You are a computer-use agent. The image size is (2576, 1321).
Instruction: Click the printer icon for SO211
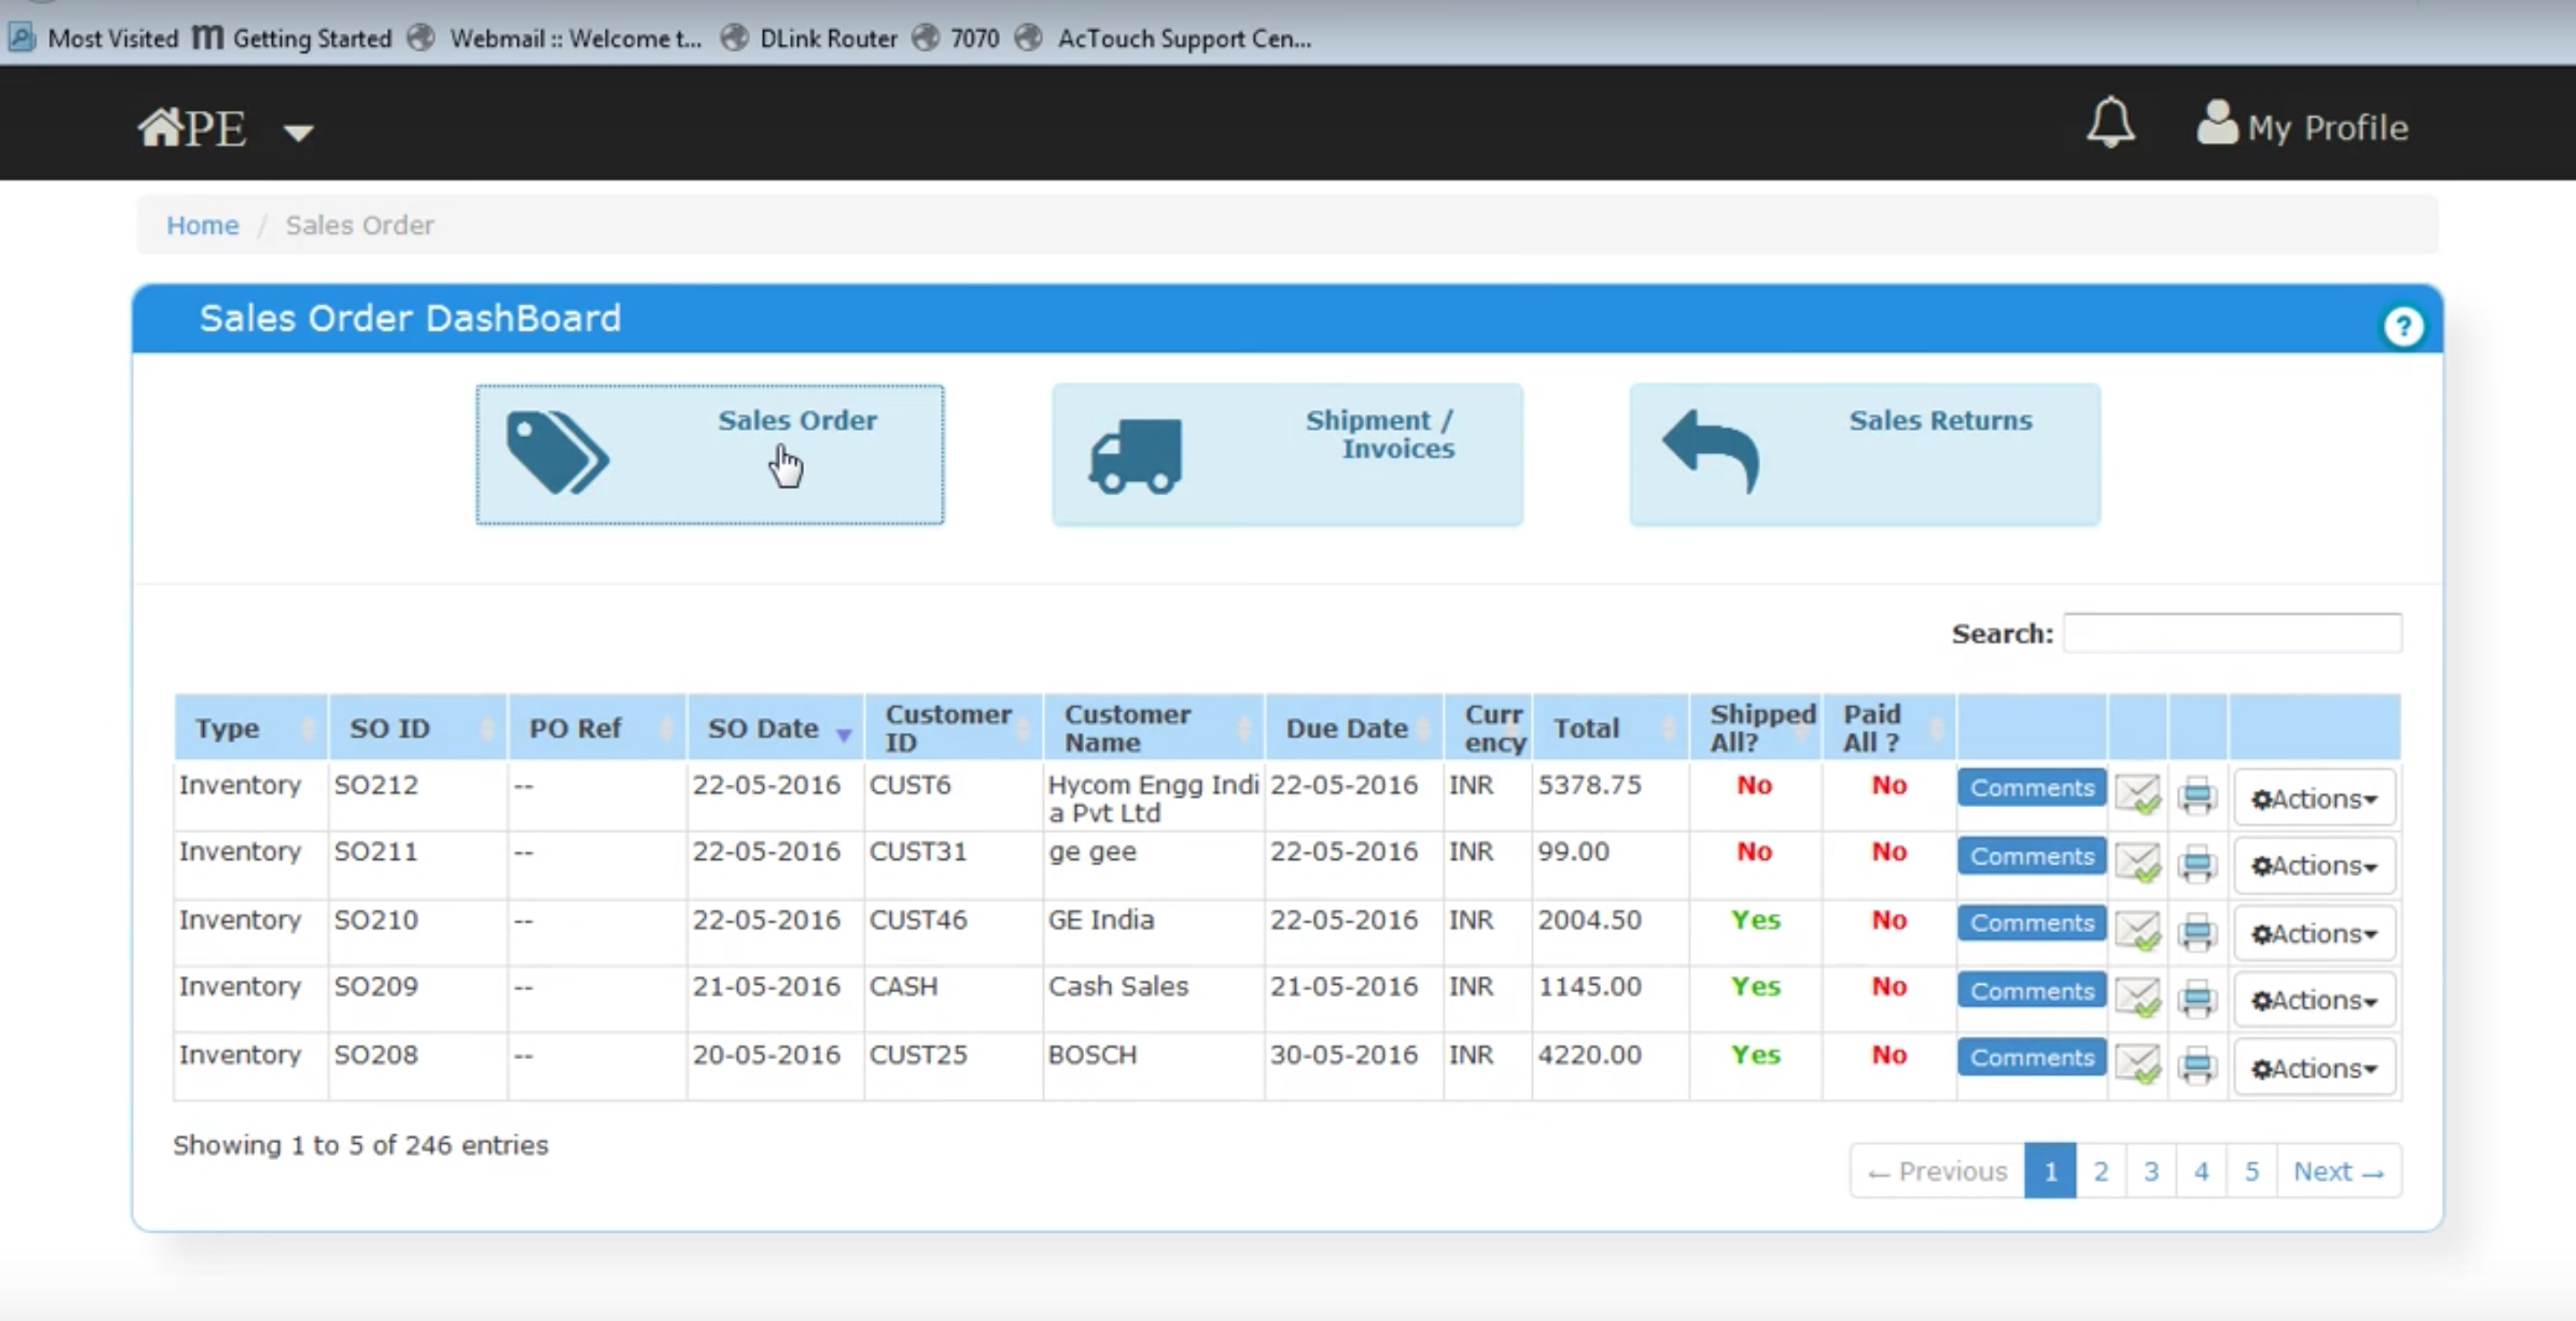coord(2197,863)
